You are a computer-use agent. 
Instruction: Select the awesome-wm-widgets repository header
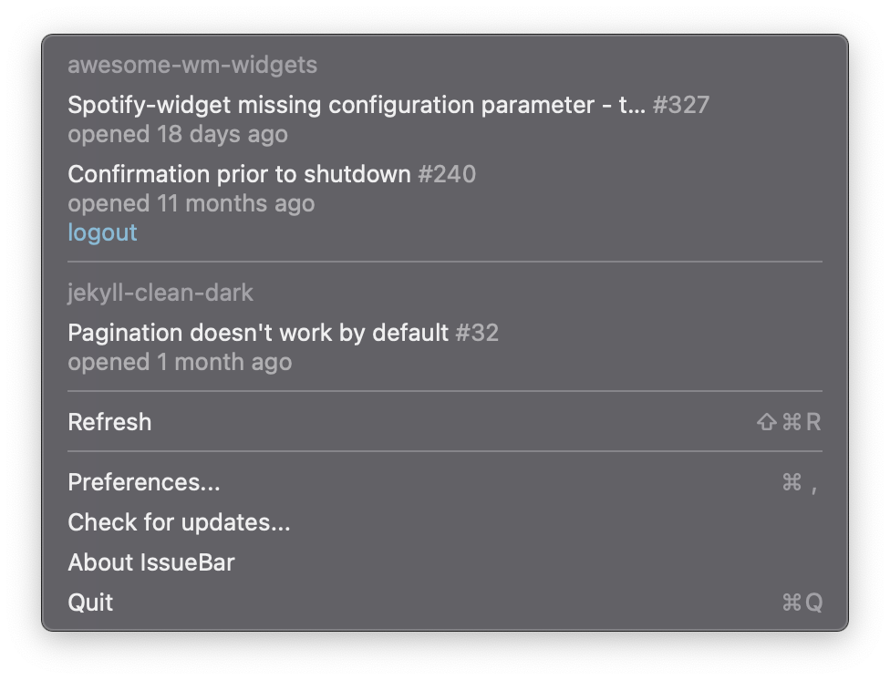(191, 65)
